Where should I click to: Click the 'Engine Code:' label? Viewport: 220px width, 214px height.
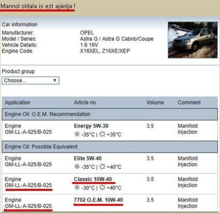click(x=18, y=51)
